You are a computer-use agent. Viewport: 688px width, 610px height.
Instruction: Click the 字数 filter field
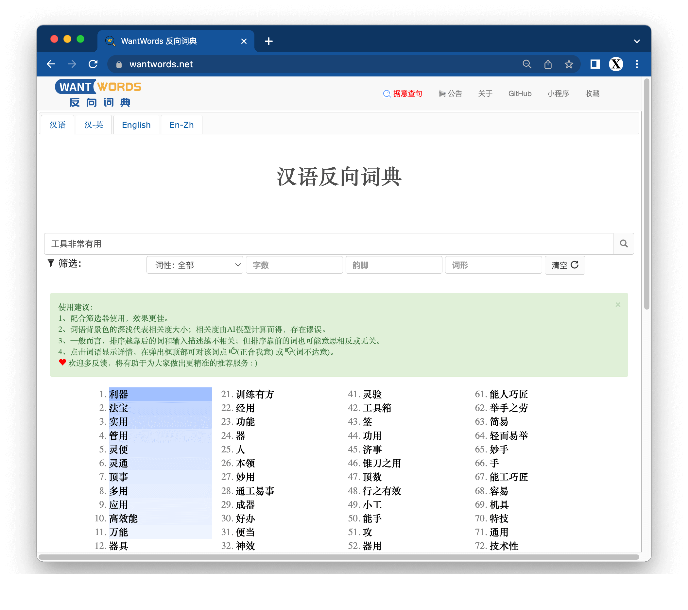point(294,265)
